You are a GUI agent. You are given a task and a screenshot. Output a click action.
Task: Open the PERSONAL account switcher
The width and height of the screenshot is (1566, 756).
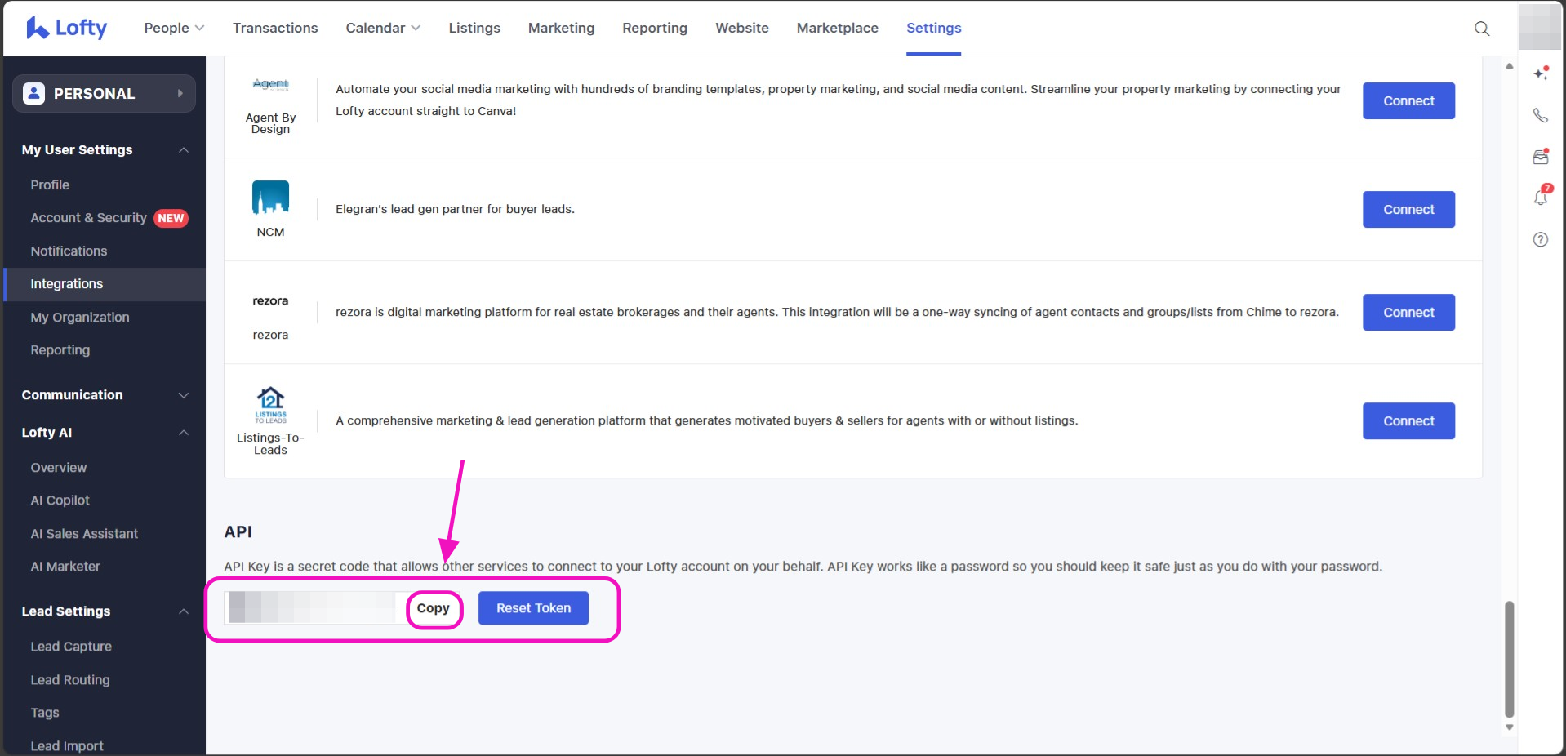(x=104, y=94)
